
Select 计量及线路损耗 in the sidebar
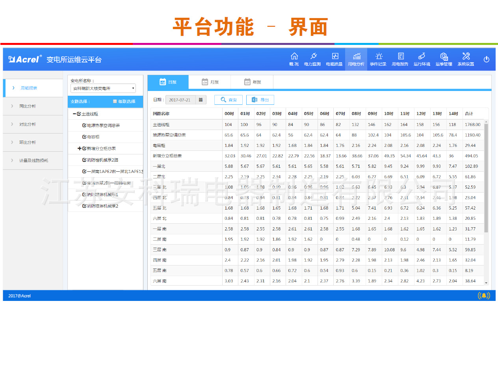tap(33, 160)
